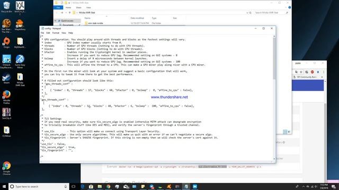
Task: Click the taskbar clock showing time
Action: point(324,186)
